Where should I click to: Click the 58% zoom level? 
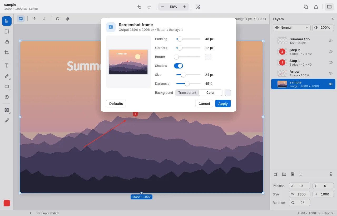point(174,7)
